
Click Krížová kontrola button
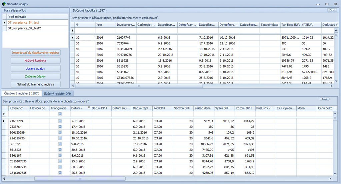point(35,61)
